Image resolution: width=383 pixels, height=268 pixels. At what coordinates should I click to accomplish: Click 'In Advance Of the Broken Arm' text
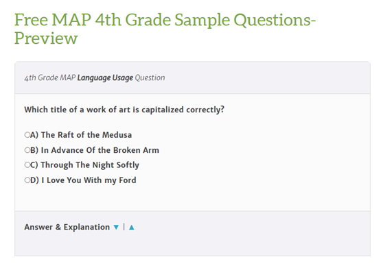[x=100, y=150]
